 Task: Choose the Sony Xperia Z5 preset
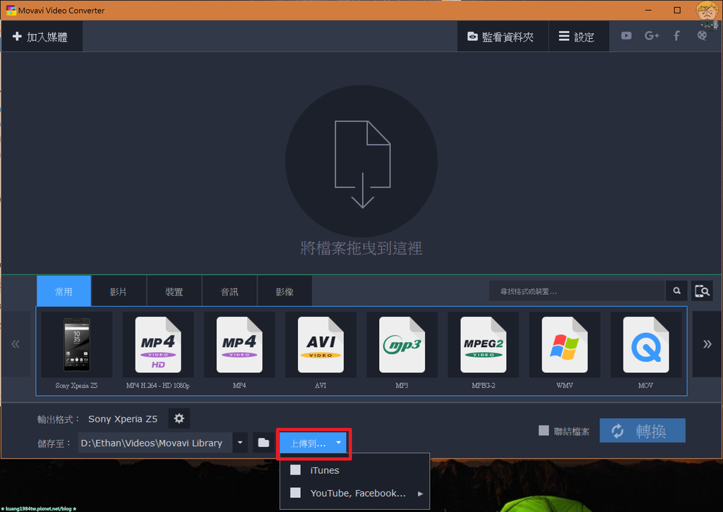pyautogui.click(x=76, y=351)
